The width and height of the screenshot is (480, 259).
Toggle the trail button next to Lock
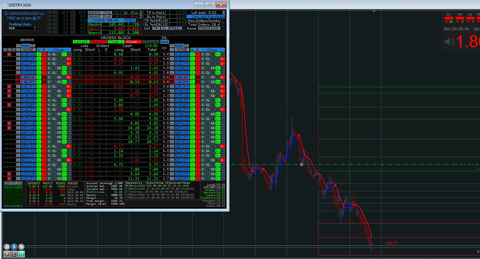click(x=130, y=20)
